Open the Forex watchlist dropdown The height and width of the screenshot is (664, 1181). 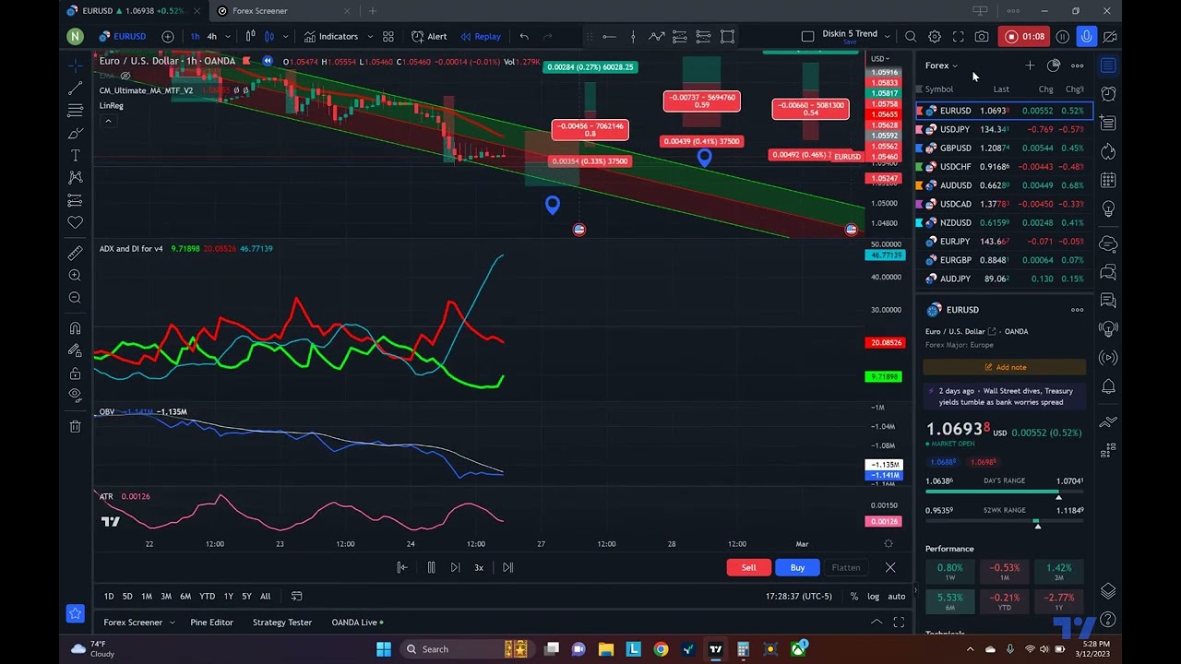(x=942, y=65)
